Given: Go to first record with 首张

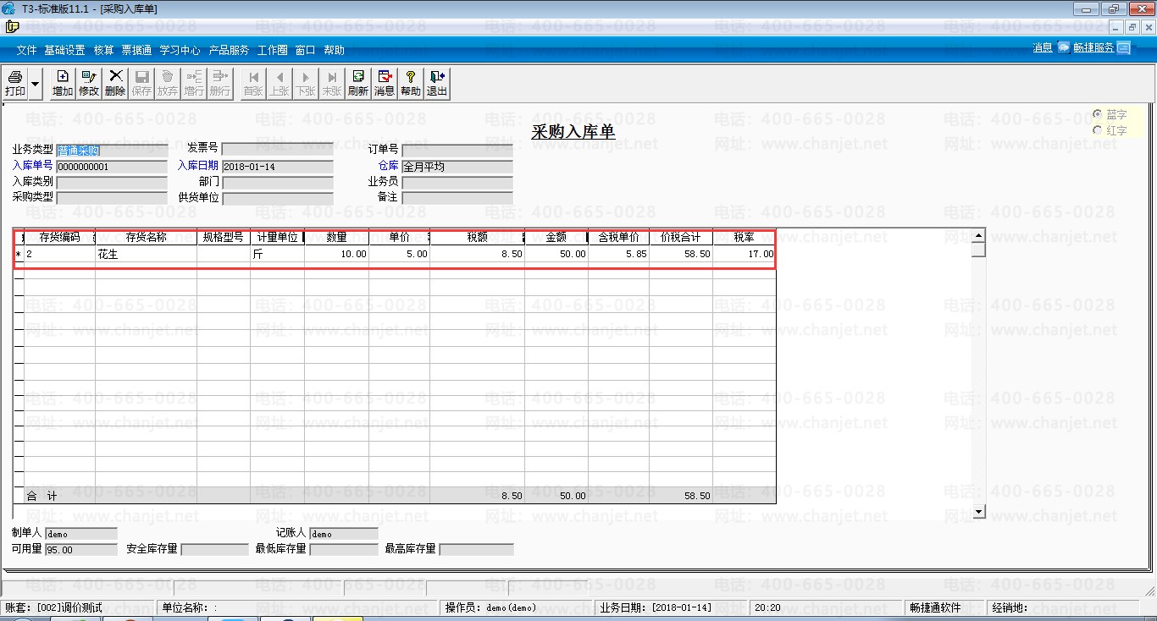Looking at the screenshot, I should [x=253, y=83].
